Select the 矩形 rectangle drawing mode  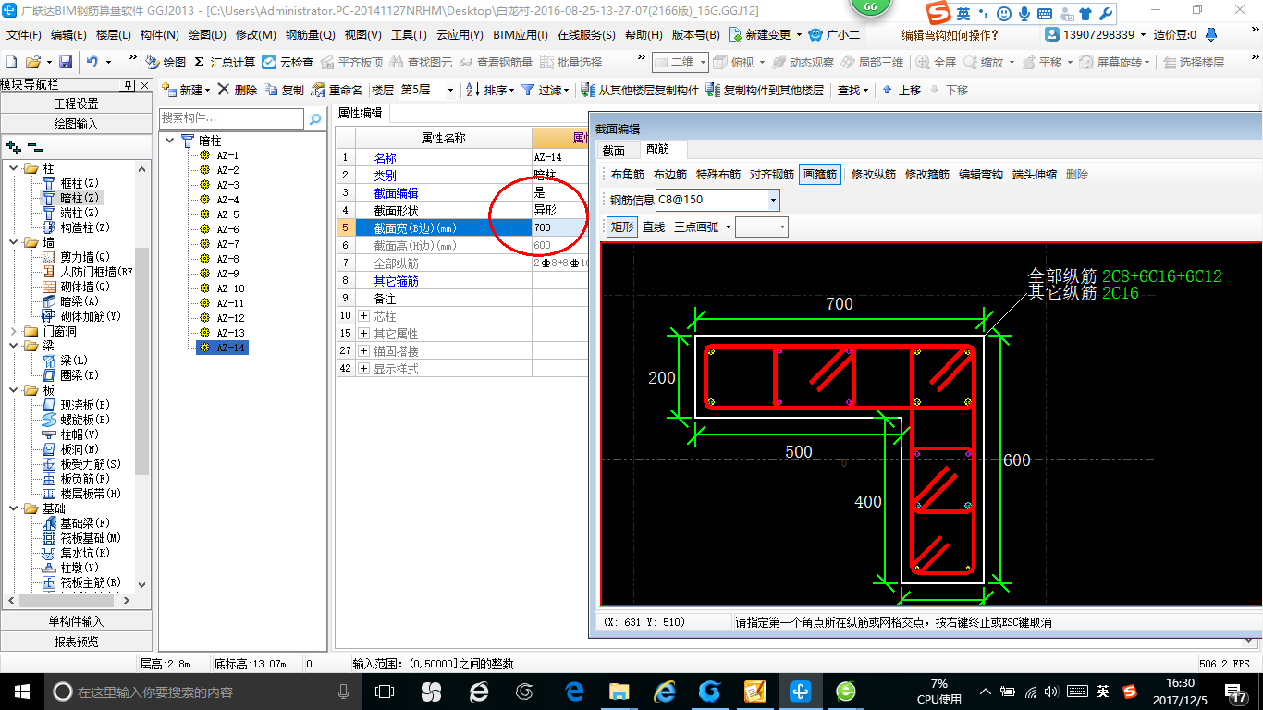tap(621, 226)
